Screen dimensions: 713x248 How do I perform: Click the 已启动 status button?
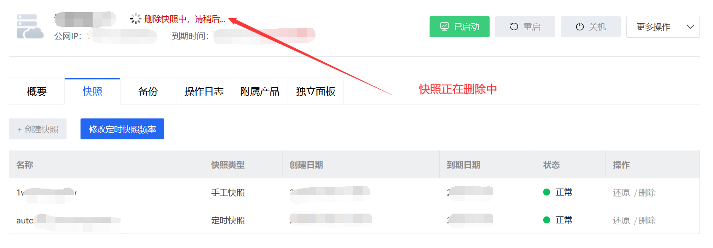click(x=459, y=26)
